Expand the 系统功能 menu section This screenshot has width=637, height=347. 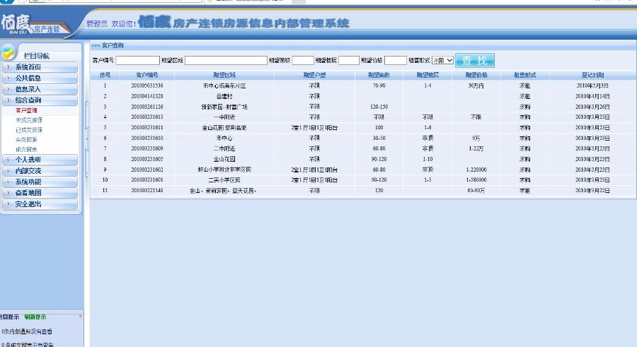(40, 182)
